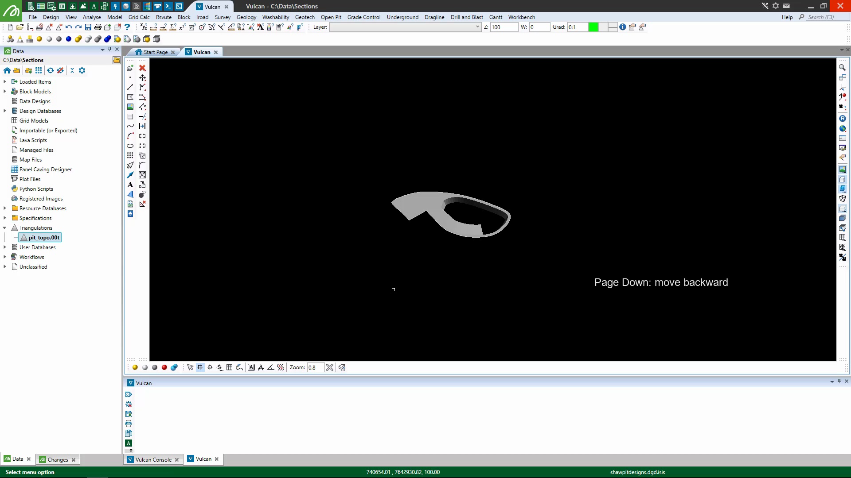Switch to the Start Page tab
Viewport: 851px width, 478px height.
pos(155,52)
